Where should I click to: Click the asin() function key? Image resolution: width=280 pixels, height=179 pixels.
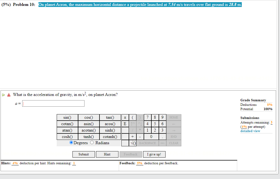89,124
